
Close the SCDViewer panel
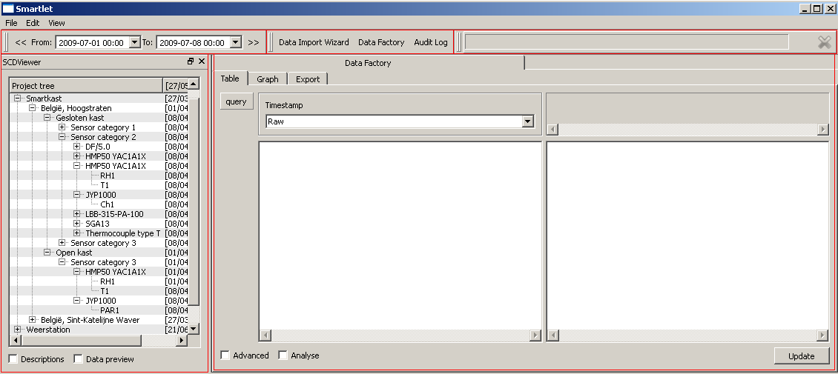point(202,61)
